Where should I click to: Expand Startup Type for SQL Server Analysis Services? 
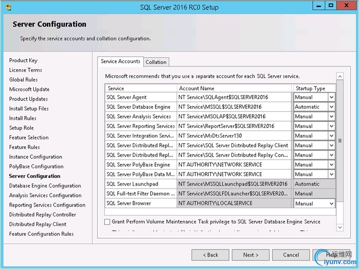click(x=331, y=116)
